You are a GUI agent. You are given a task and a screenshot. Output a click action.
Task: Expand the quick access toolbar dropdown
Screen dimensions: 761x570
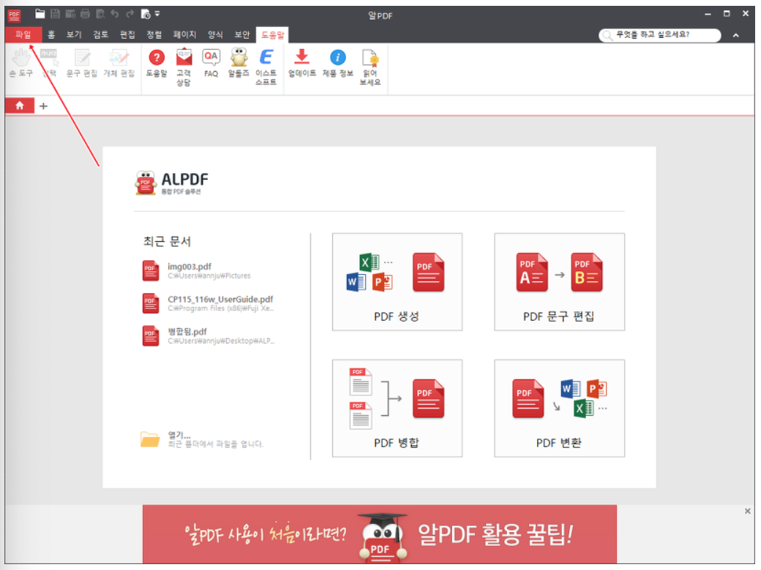pyautogui.click(x=157, y=14)
